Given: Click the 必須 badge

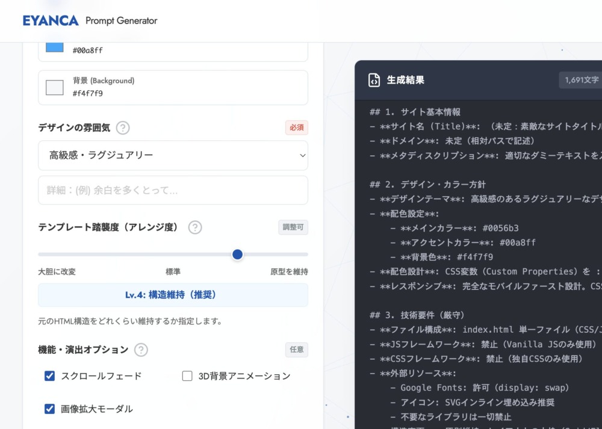Looking at the screenshot, I should pyautogui.click(x=296, y=128).
